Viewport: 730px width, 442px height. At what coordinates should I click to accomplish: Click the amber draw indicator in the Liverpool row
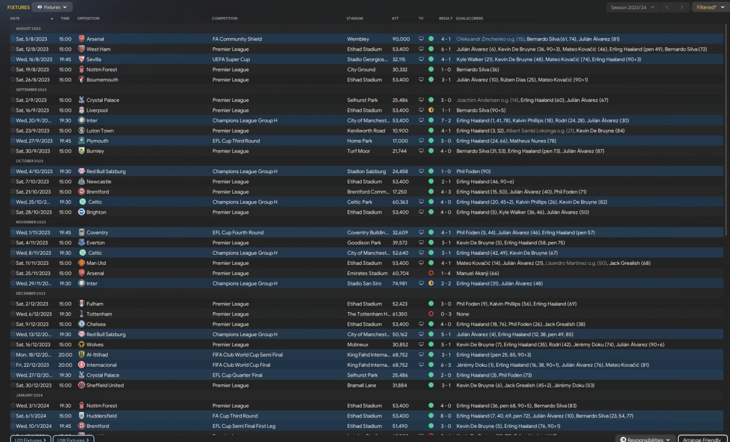point(431,110)
